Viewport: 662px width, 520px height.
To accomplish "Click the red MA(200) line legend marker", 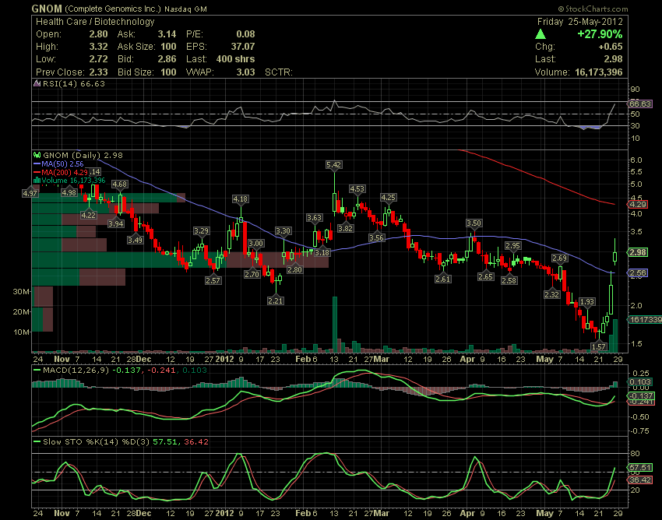I will pyautogui.click(x=37, y=172).
